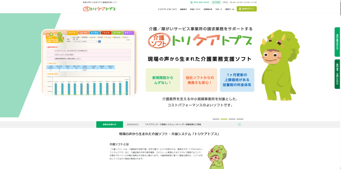Open the 便利ツール menu item
This screenshot has height=169, width=341.
pyautogui.click(x=230, y=9)
